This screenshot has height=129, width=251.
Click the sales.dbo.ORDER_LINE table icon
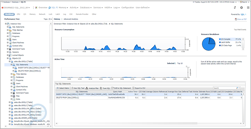(12, 118)
